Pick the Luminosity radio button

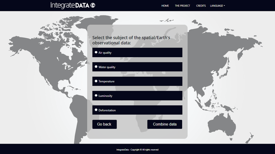96,95
